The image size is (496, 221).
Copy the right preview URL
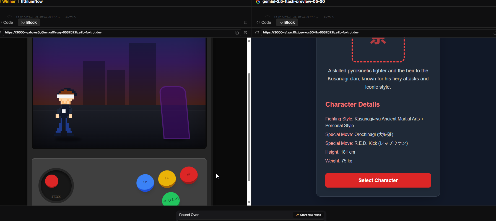(x=494, y=33)
